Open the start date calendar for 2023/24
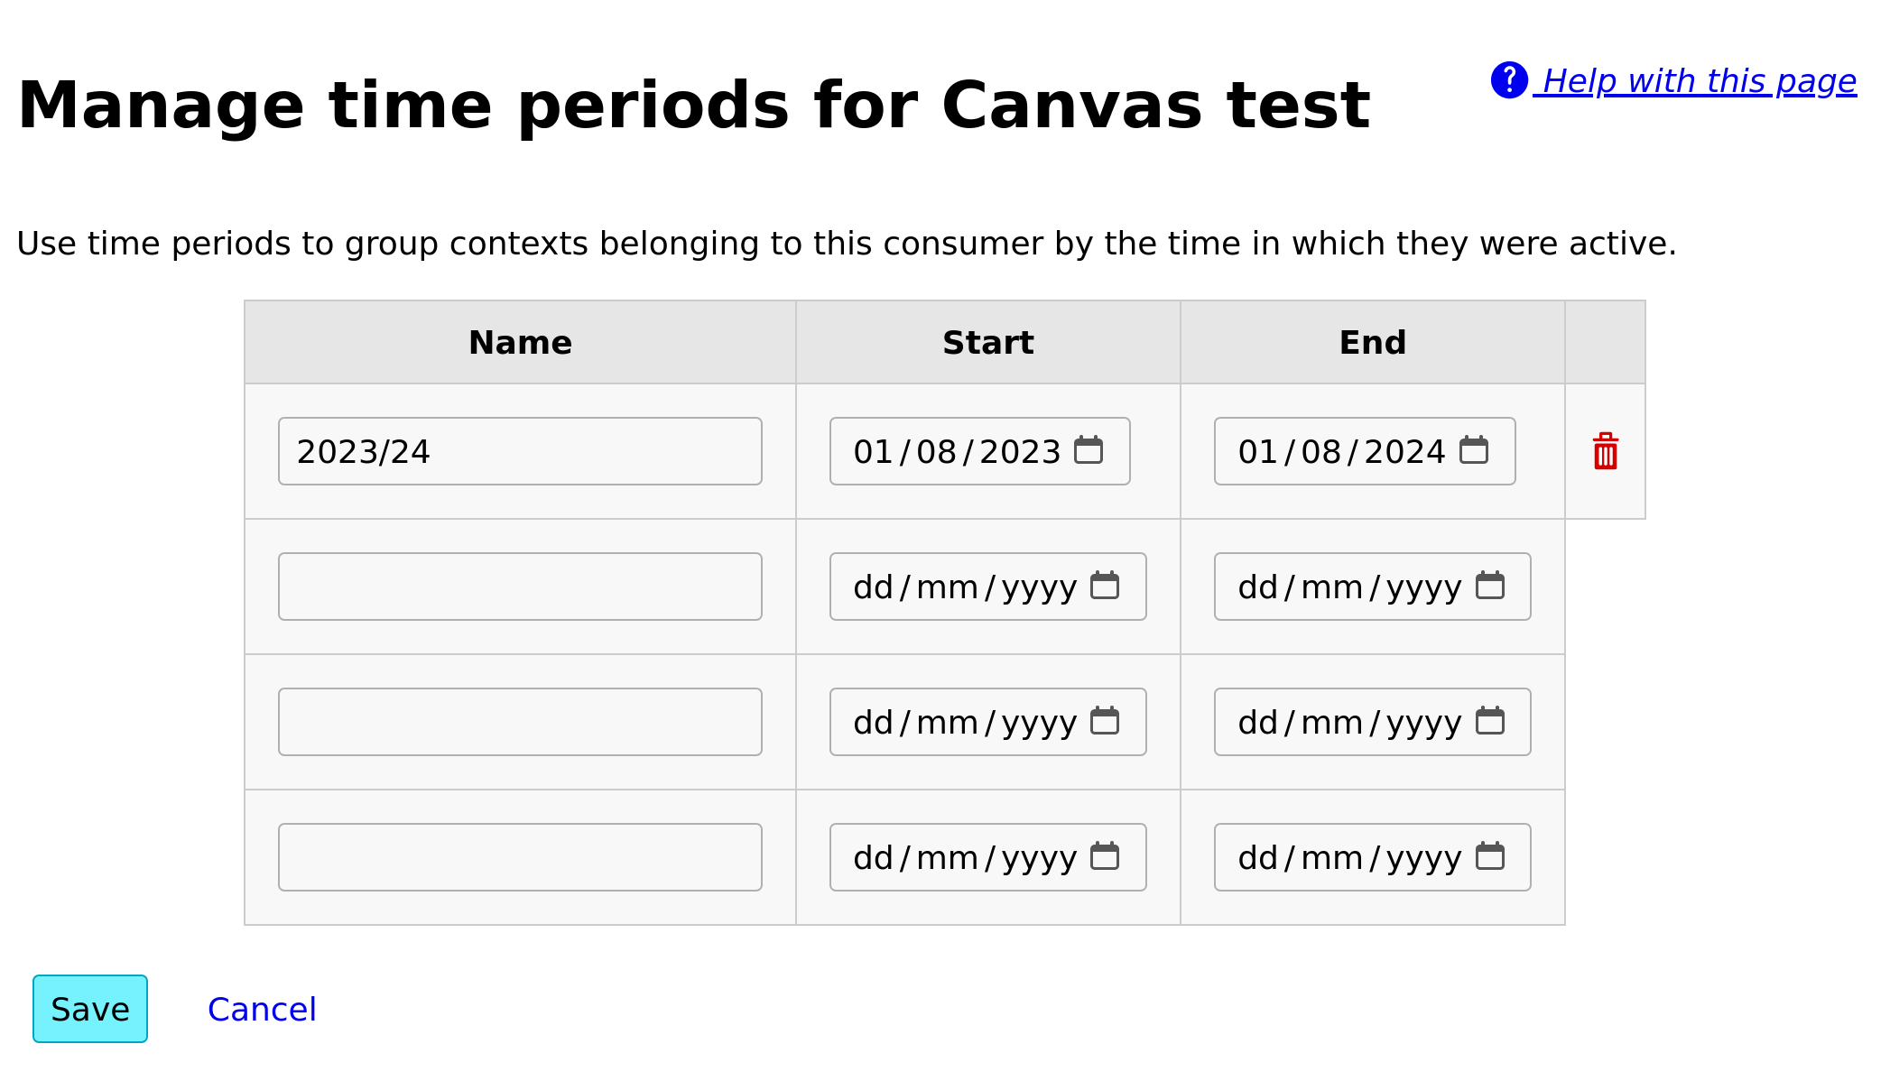 (x=1096, y=450)
